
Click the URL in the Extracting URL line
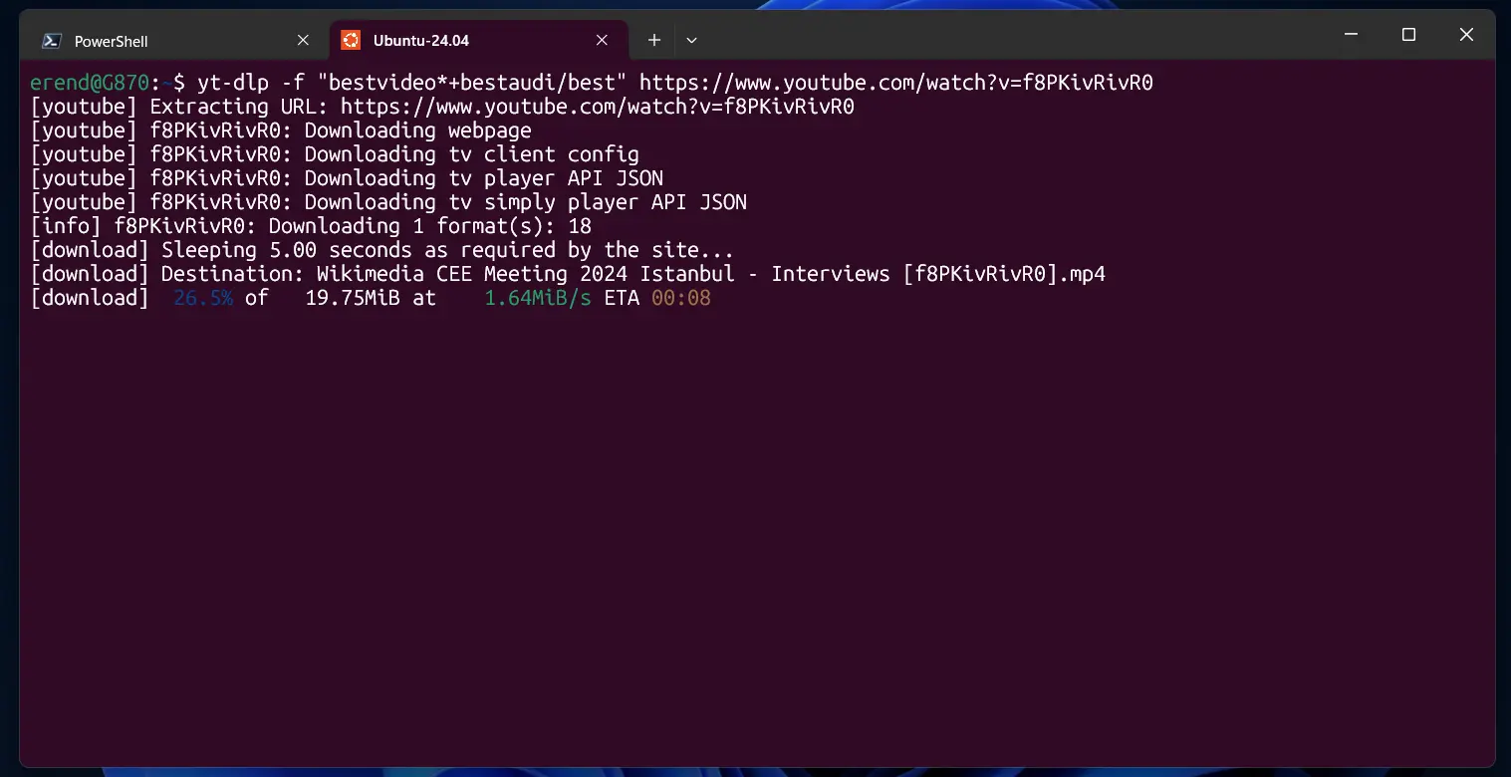coord(598,107)
